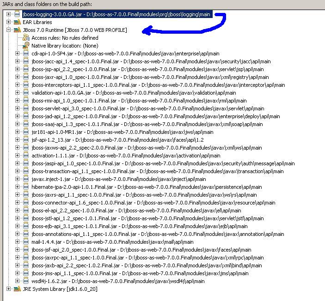The height and width of the screenshot is (301, 325).
Task: Click the Native library location icon
Action: click(26, 46)
